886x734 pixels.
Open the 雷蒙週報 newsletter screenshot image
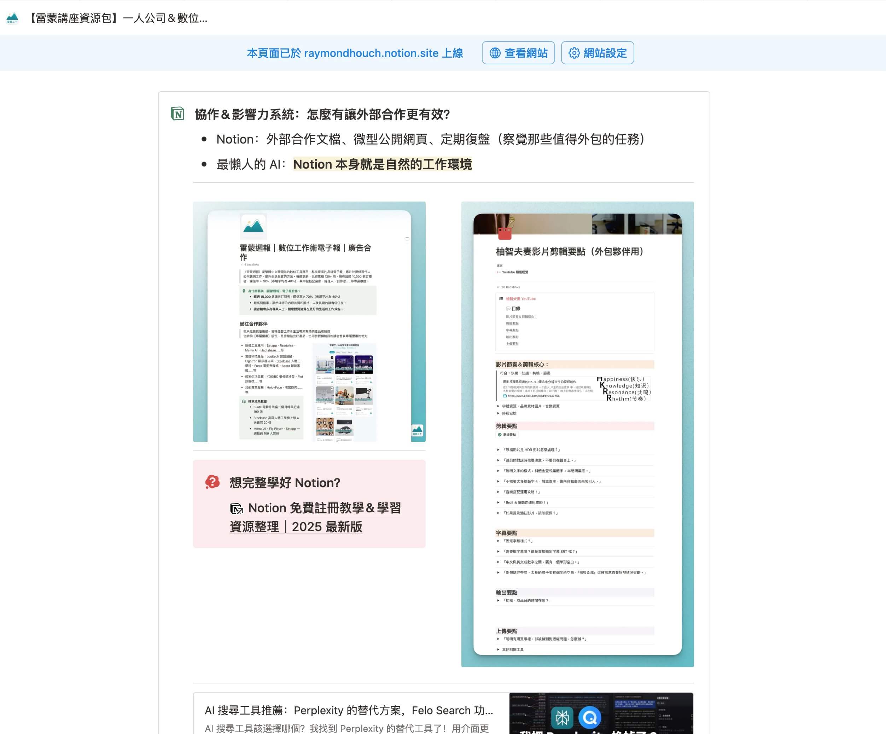coord(309,321)
